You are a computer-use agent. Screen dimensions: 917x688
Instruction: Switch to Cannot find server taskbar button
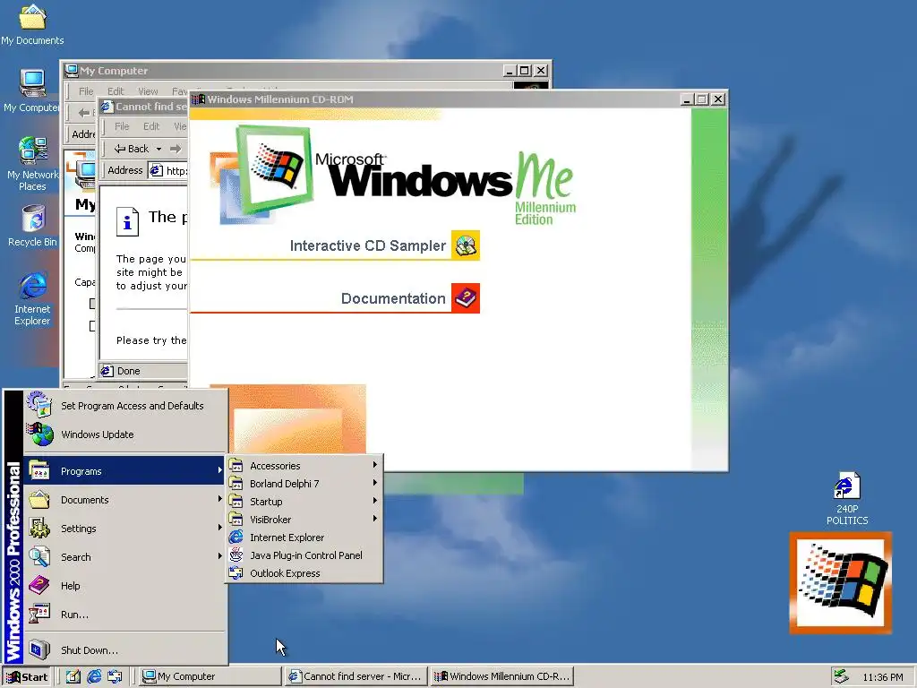point(356,676)
